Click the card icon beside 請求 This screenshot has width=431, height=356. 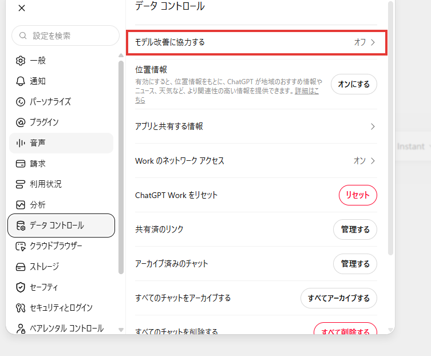pos(21,164)
